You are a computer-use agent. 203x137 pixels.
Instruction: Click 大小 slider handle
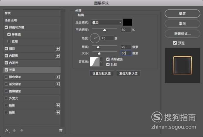pyautogui.click(x=99, y=53)
